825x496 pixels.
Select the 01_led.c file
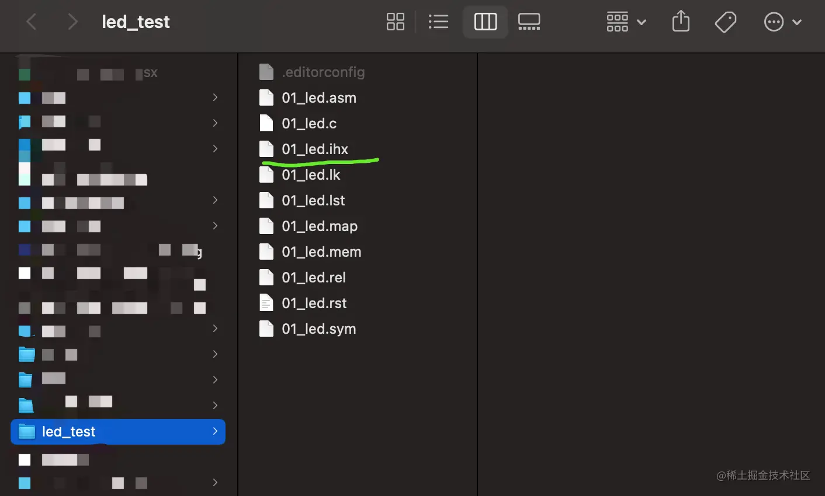click(x=309, y=124)
